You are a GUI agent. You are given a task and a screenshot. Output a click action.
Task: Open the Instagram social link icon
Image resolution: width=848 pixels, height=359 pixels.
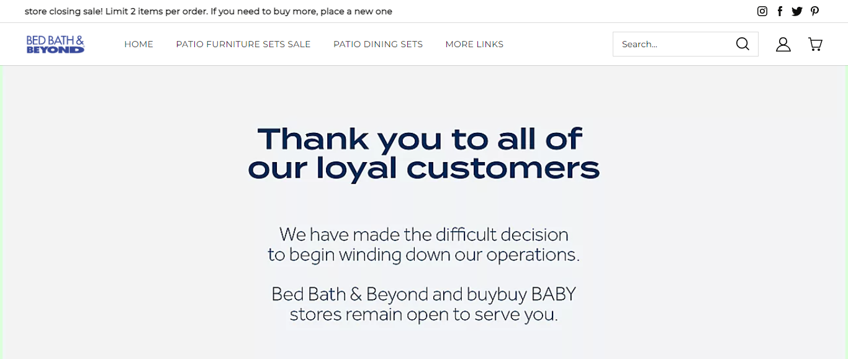(762, 11)
